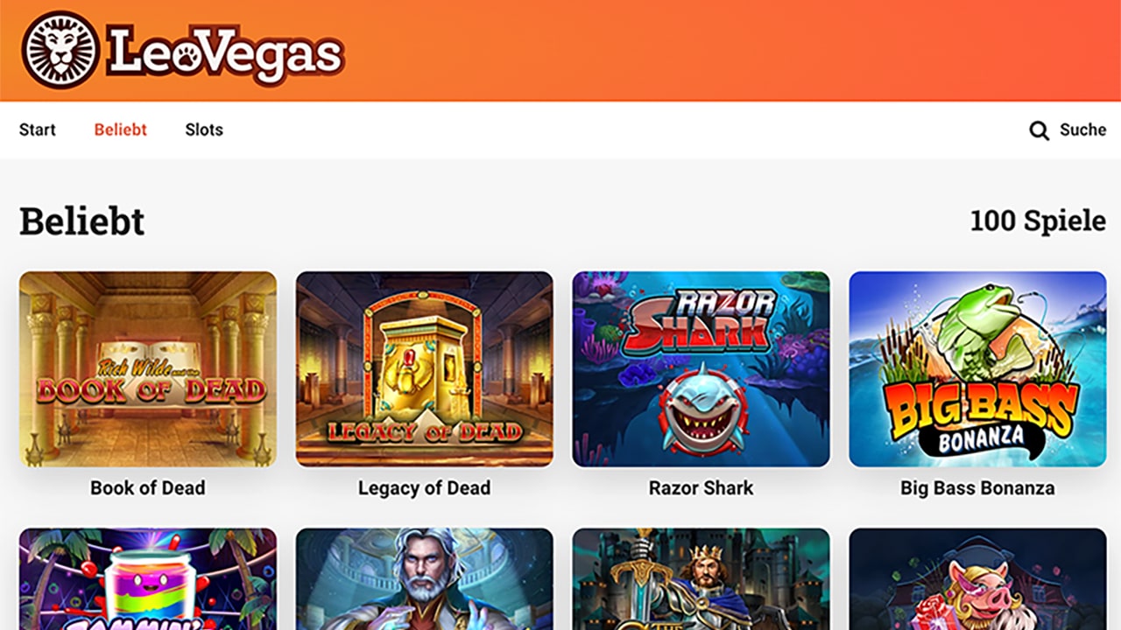The height and width of the screenshot is (630, 1121).
Task: Launch the Big Bass Bonanza thumbnail
Action: tap(978, 369)
